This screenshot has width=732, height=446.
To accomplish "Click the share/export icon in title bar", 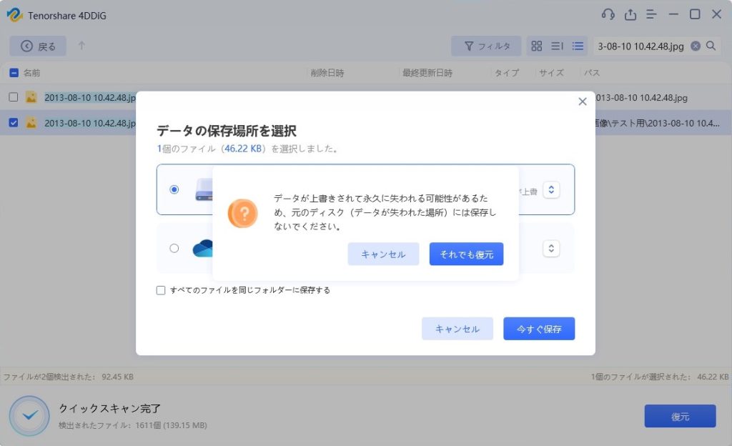I will tap(630, 14).
